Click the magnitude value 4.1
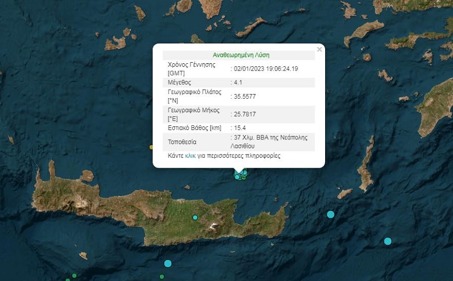The height and width of the screenshot is (281, 453). pos(237,83)
